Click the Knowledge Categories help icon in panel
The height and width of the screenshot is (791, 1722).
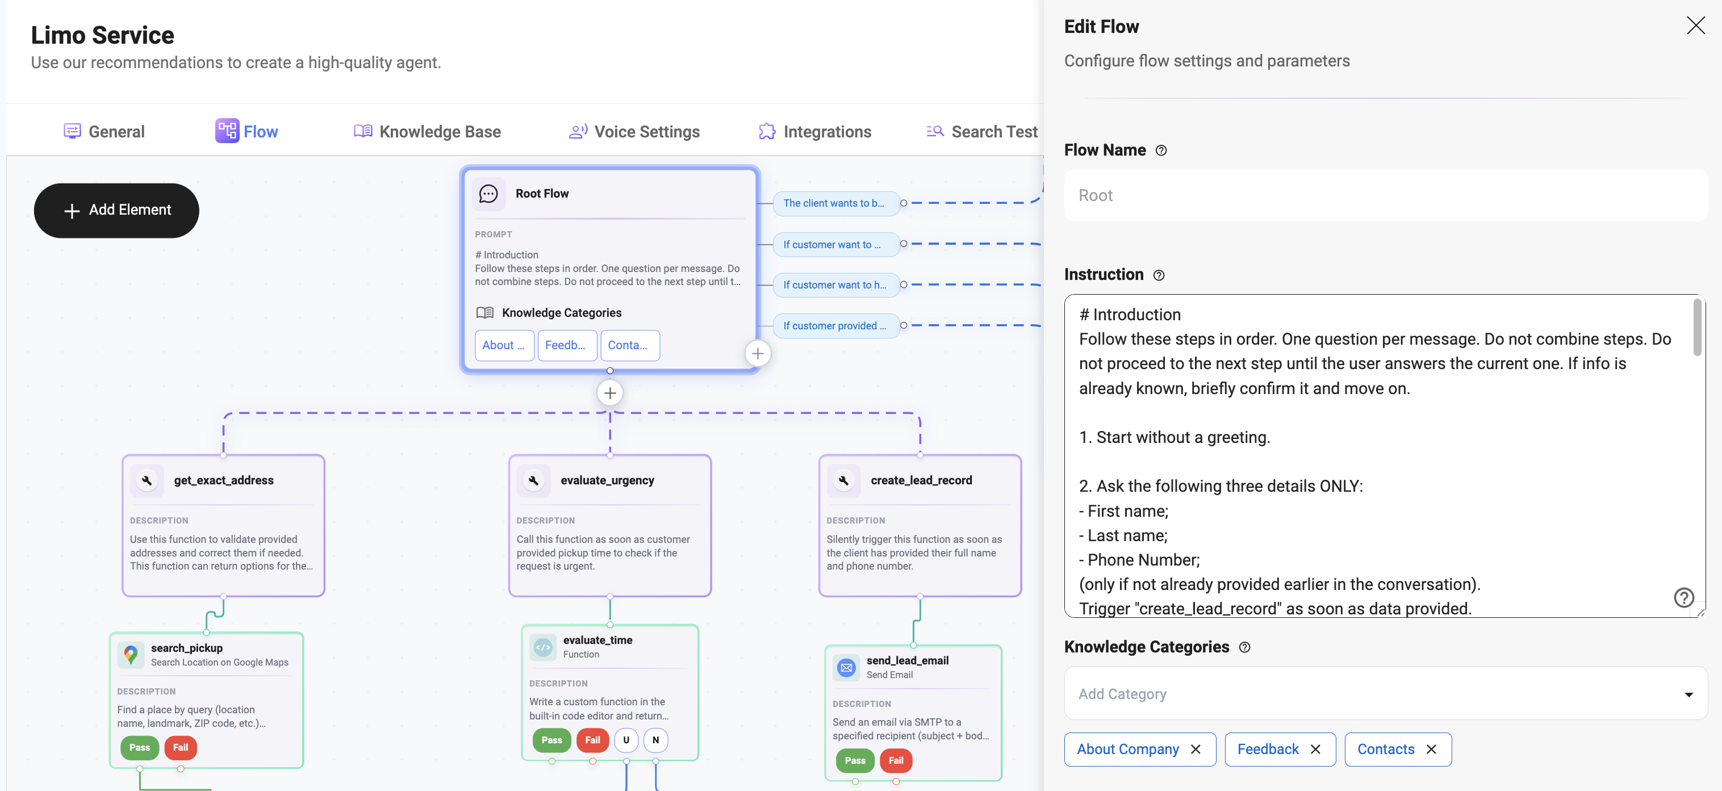tap(1244, 647)
